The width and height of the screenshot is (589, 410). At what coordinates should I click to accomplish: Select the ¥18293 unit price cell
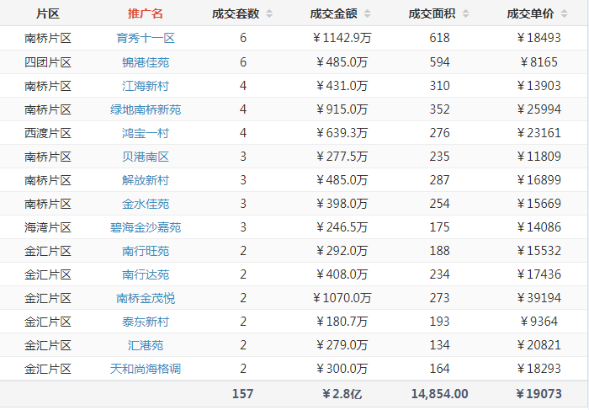[x=539, y=369]
